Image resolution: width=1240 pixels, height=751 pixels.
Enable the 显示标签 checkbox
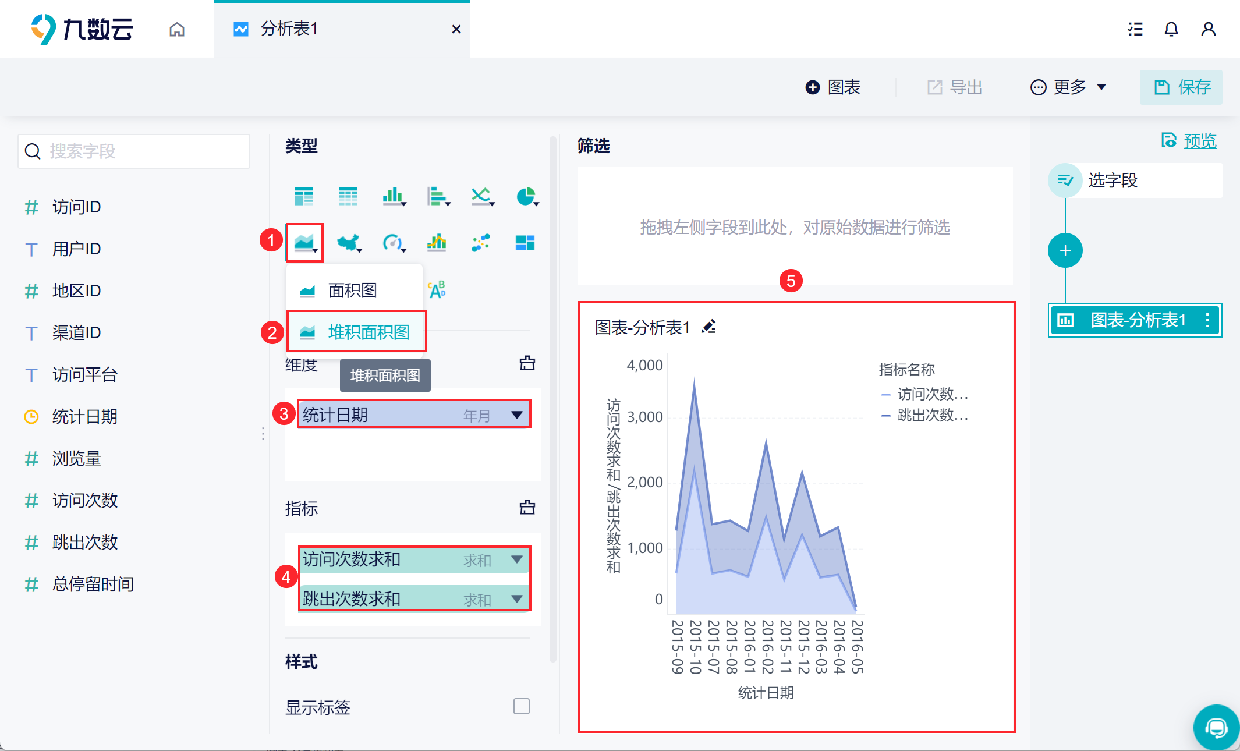click(x=522, y=706)
